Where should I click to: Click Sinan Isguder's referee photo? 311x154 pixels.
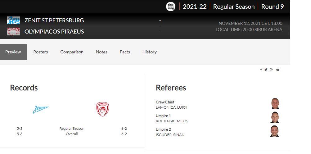[x=275, y=131]
